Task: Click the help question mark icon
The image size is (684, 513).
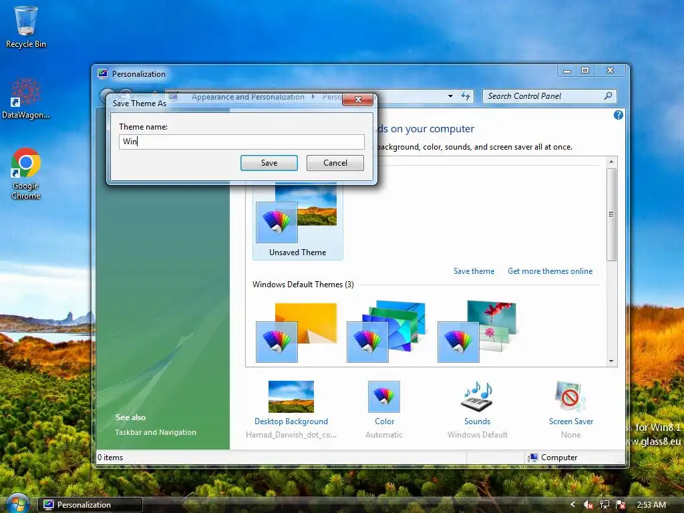Action: (x=618, y=115)
